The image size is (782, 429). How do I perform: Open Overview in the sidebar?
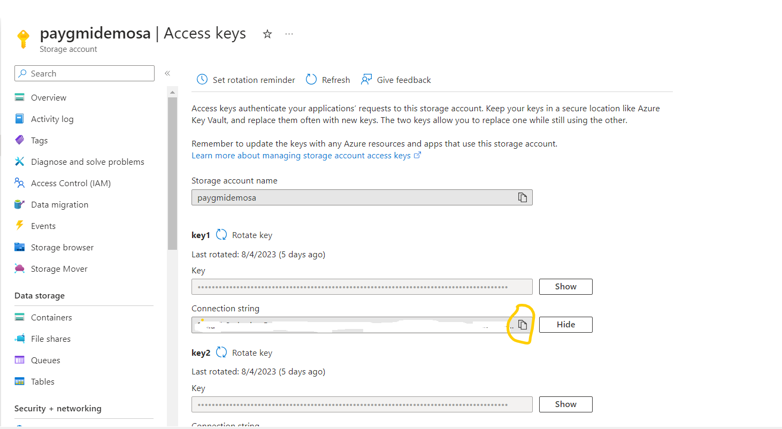49,97
